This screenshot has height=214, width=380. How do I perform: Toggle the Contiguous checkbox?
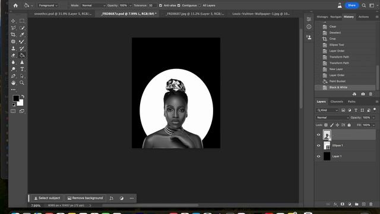(x=179, y=5)
